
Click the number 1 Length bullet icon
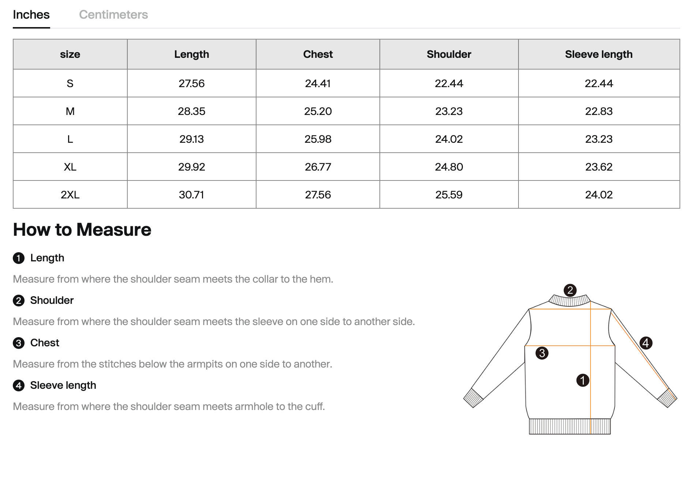19,258
